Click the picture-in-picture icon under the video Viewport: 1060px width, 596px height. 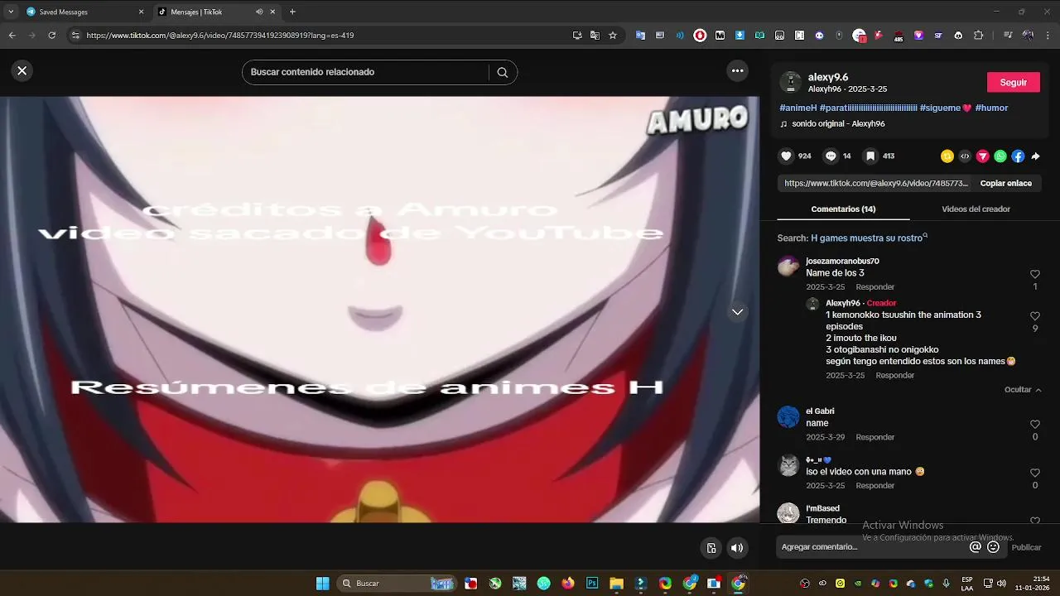tap(711, 548)
